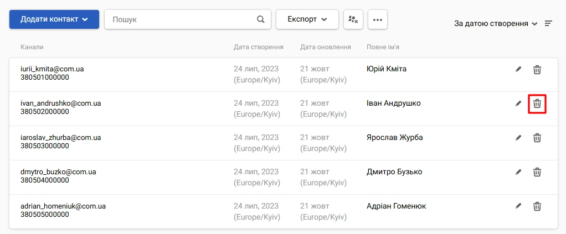Open the Експорт dropdown
The height and width of the screenshot is (234, 566).
[x=307, y=19]
